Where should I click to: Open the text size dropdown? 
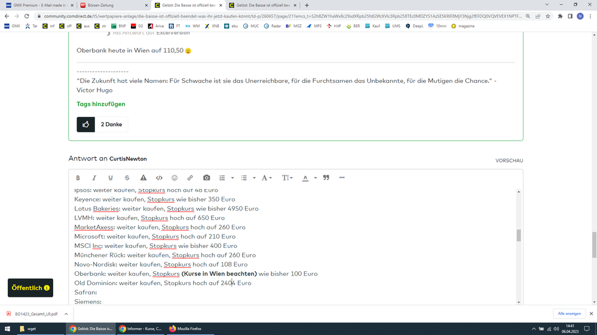(x=286, y=178)
